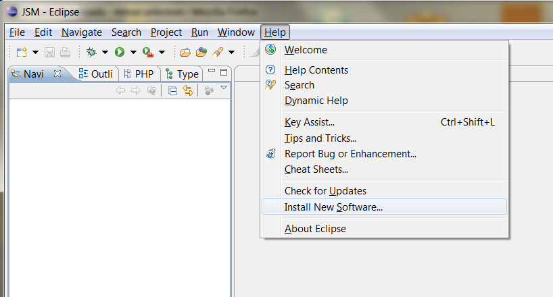Switch to the Type view tab

point(183,74)
